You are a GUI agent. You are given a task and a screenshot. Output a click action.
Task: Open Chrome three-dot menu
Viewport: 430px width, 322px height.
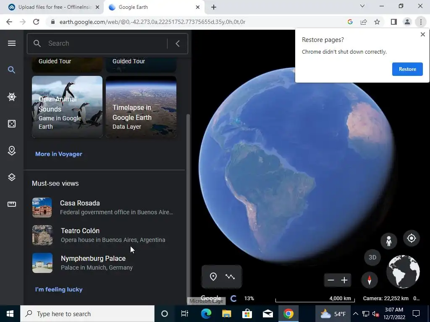(x=421, y=22)
